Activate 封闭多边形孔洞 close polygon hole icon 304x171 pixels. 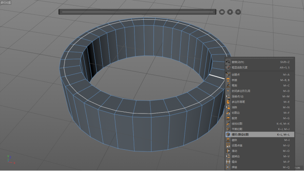click(228, 91)
